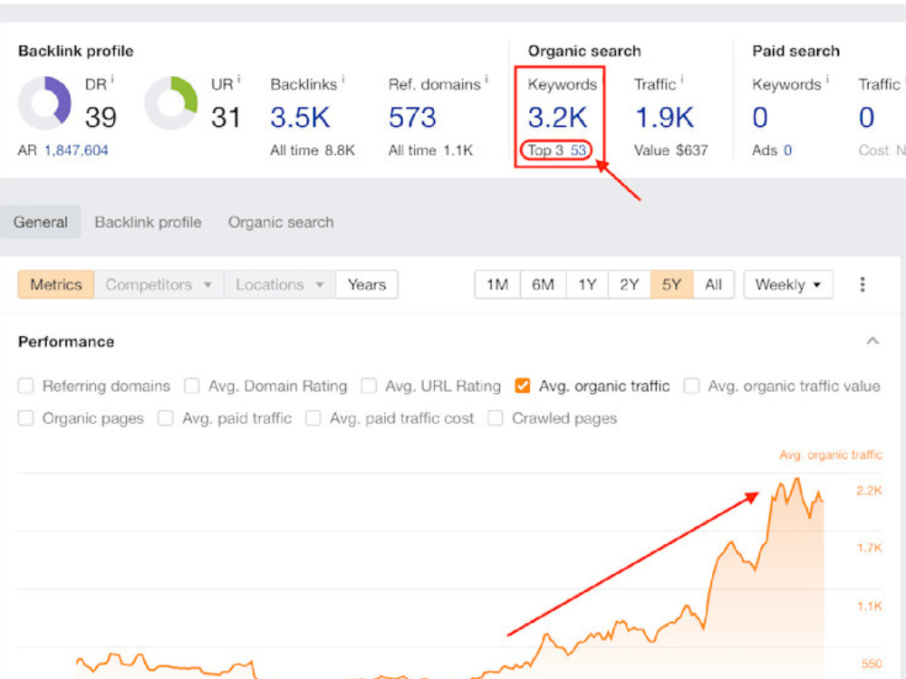The height and width of the screenshot is (679, 906).
Task: Enable the Referring domains checkbox
Action: point(26,386)
